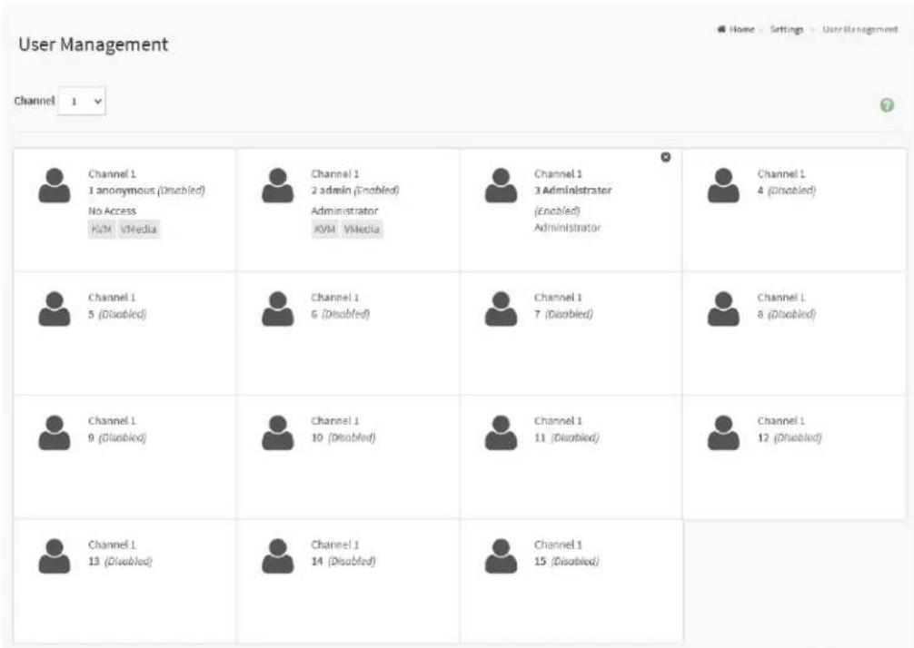Image resolution: width=914 pixels, height=648 pixels.
Task: Click the avatar icon of user slot 12
Action: [x=723, y=433]
